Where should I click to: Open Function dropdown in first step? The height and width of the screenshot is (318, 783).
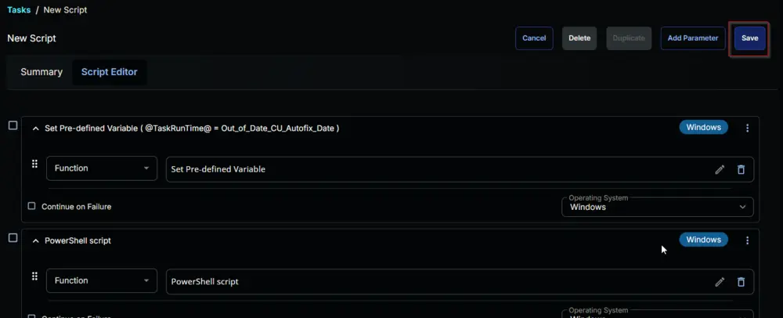(x=102, y=168)
